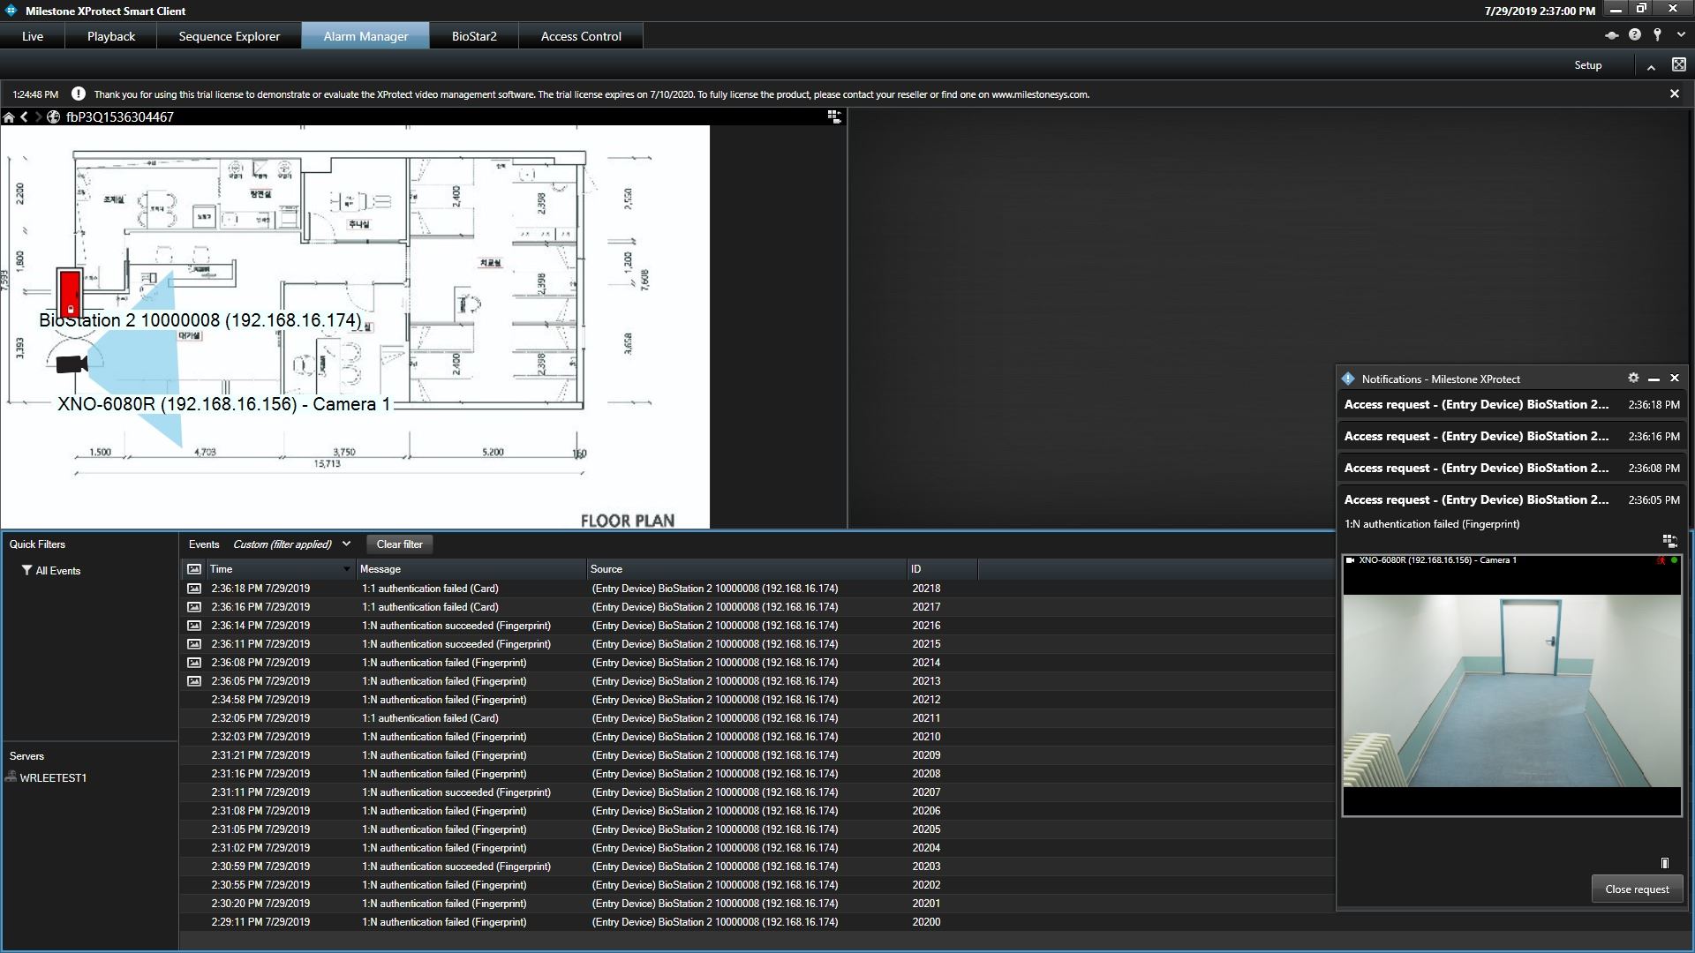
Task: Open snapshot icon for event 20217
Action: 194,607
